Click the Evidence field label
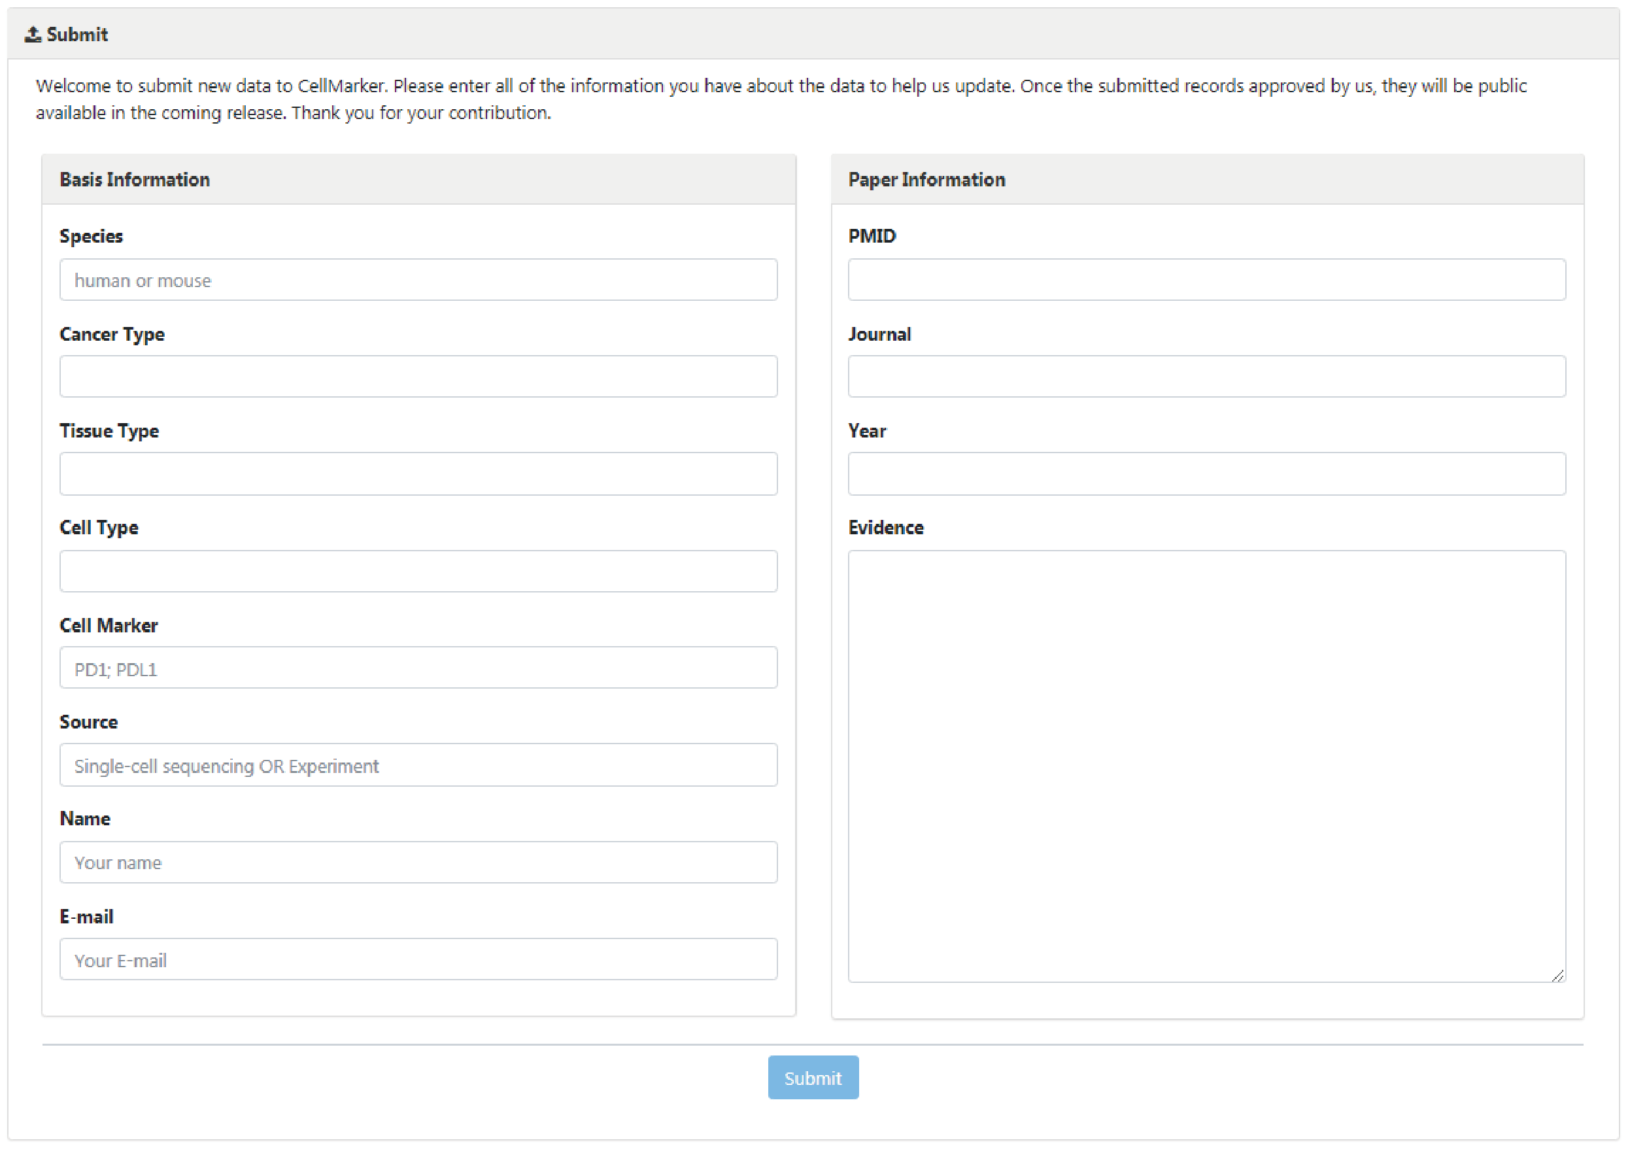 [885, 528]
